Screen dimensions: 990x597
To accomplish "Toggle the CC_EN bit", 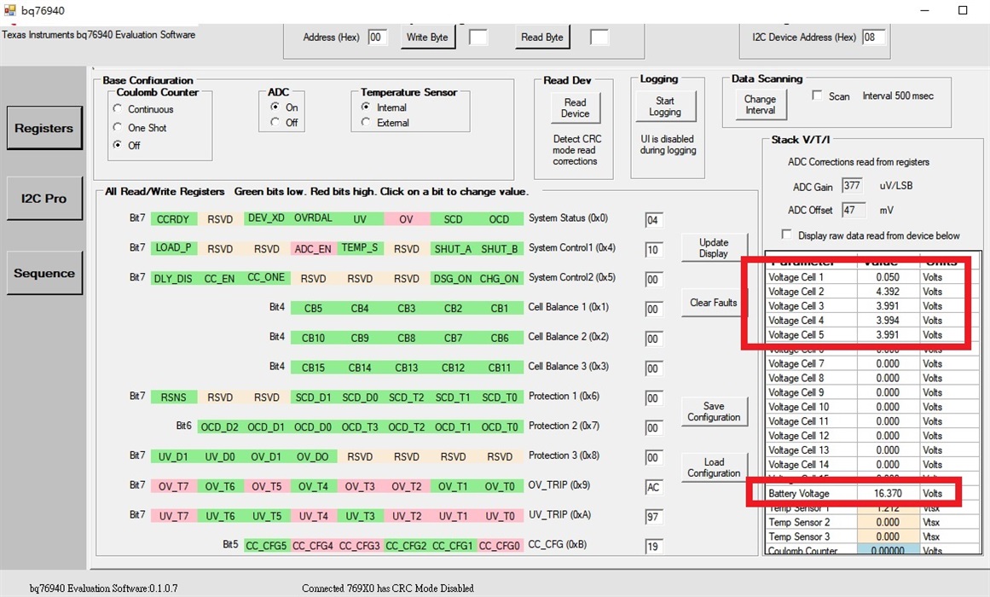I will (x=220, y=278).
